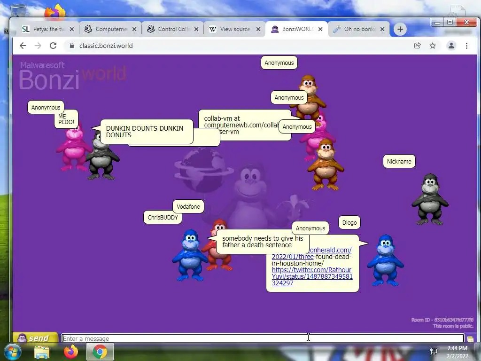
Task: Click the padlock site info icon
Action: (72, 46)
